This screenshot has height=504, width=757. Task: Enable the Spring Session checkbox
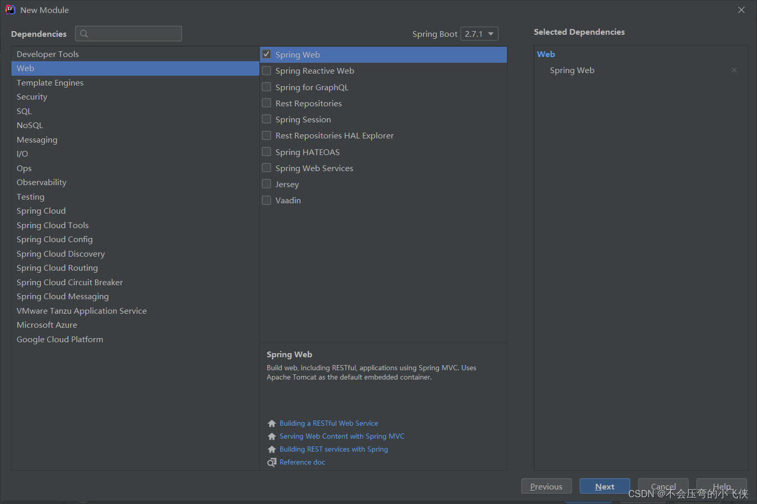pyautogui.click(x=267, y=119)
